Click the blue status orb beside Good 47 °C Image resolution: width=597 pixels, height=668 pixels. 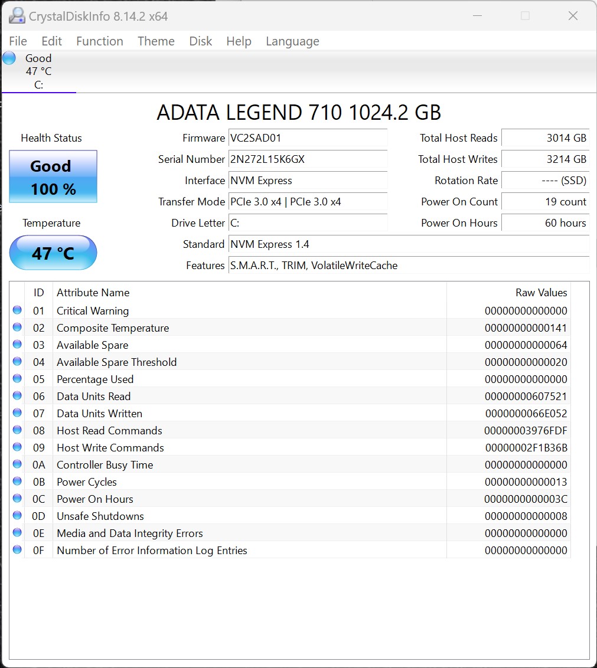[x=9, y=58]
